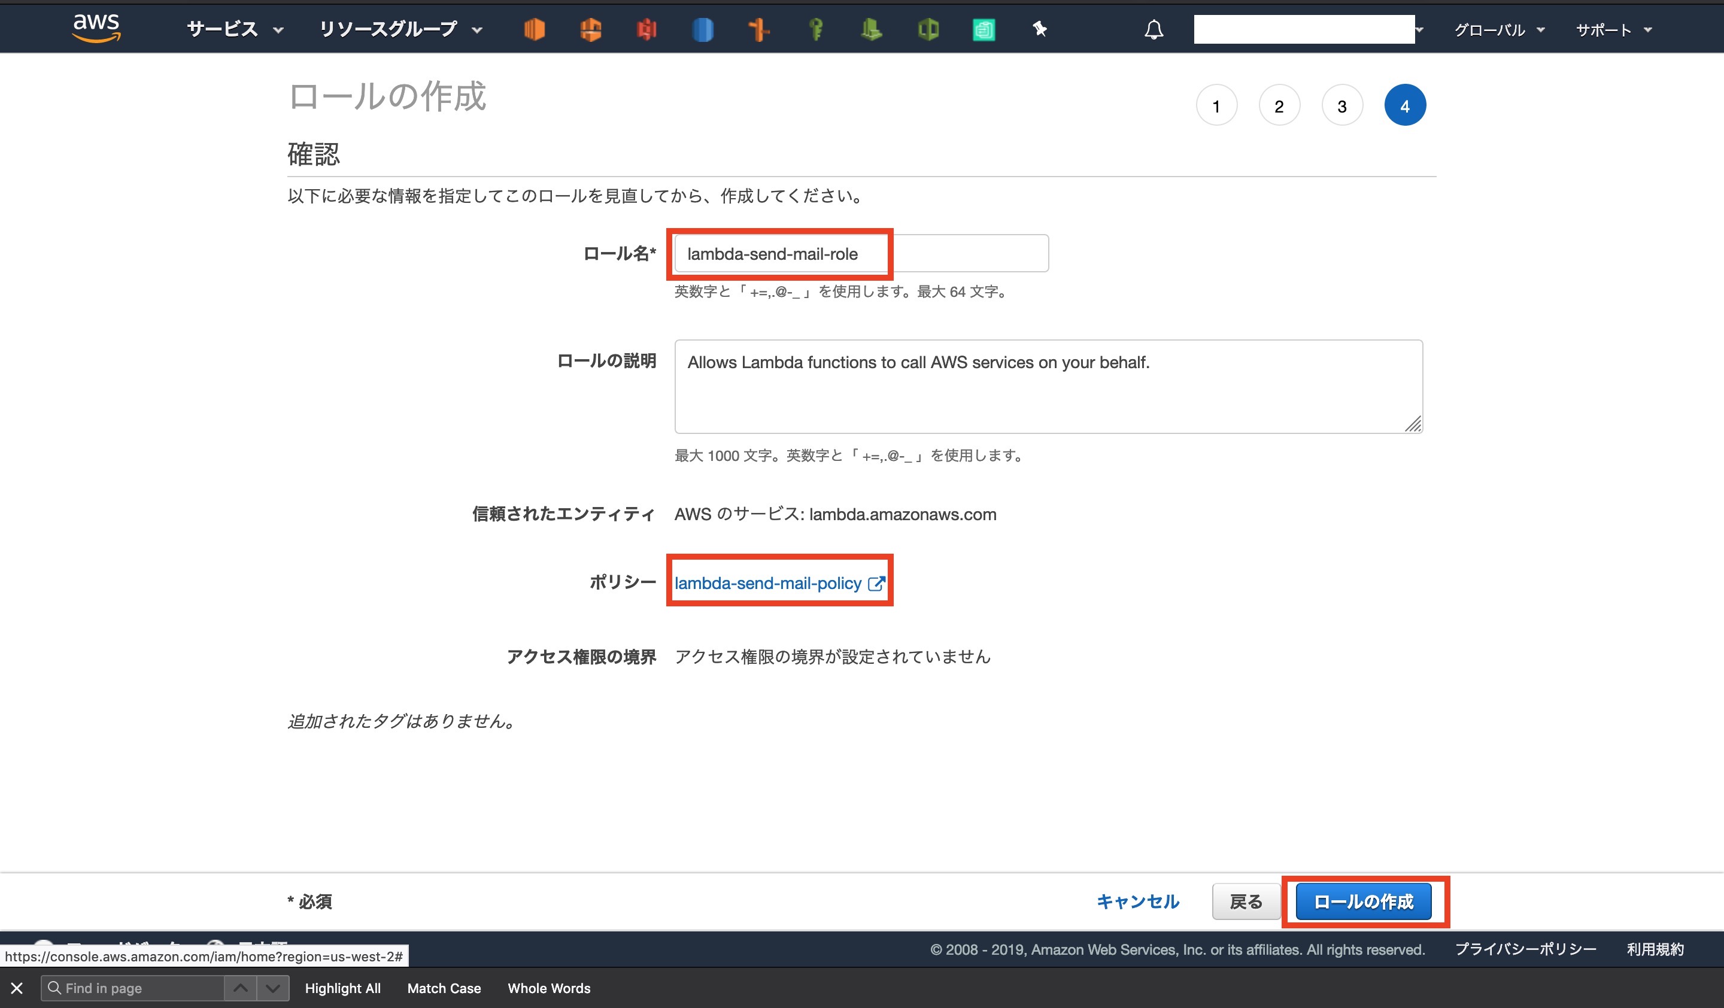
Task: Toggle Match Case in the find bar
Action: coord(444,988)
